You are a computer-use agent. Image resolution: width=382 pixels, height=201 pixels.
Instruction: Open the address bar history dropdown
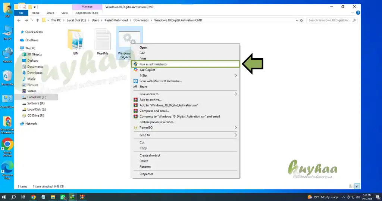[x=297, y=20]
